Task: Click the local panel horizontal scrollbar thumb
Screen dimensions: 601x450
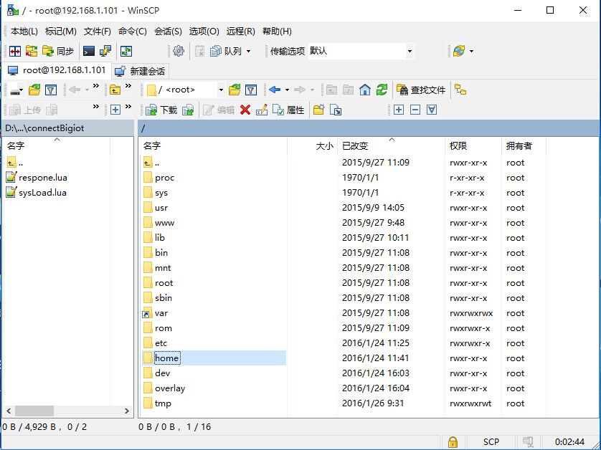Action: pos(34,411)
